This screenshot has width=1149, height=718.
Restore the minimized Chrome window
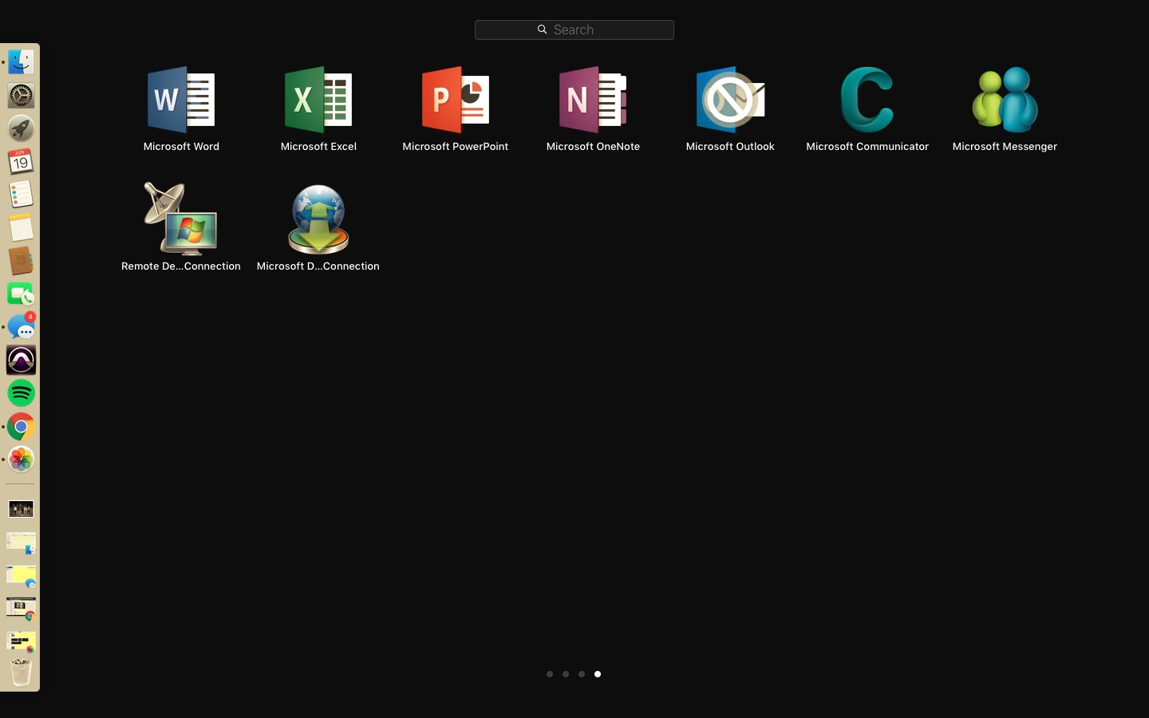click(x=21, y=609)
